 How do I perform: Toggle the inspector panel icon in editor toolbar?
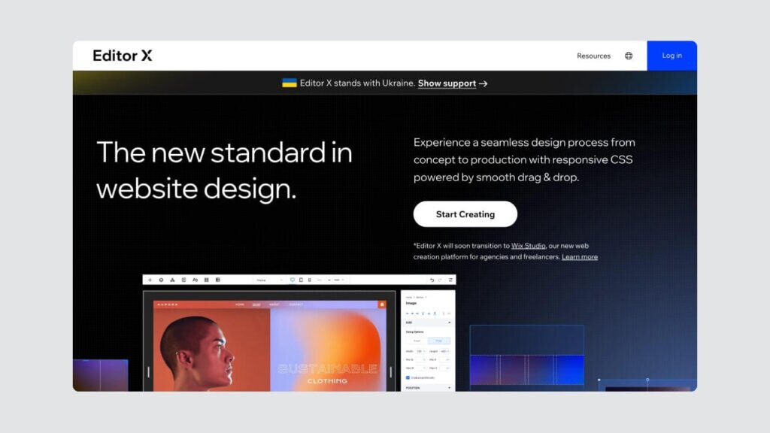point(450,280)
